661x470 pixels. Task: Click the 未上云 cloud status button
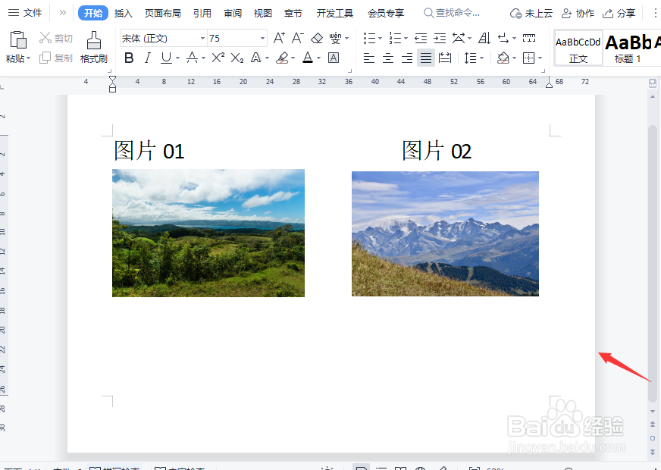pyautogui.click(x=531, y=14)
